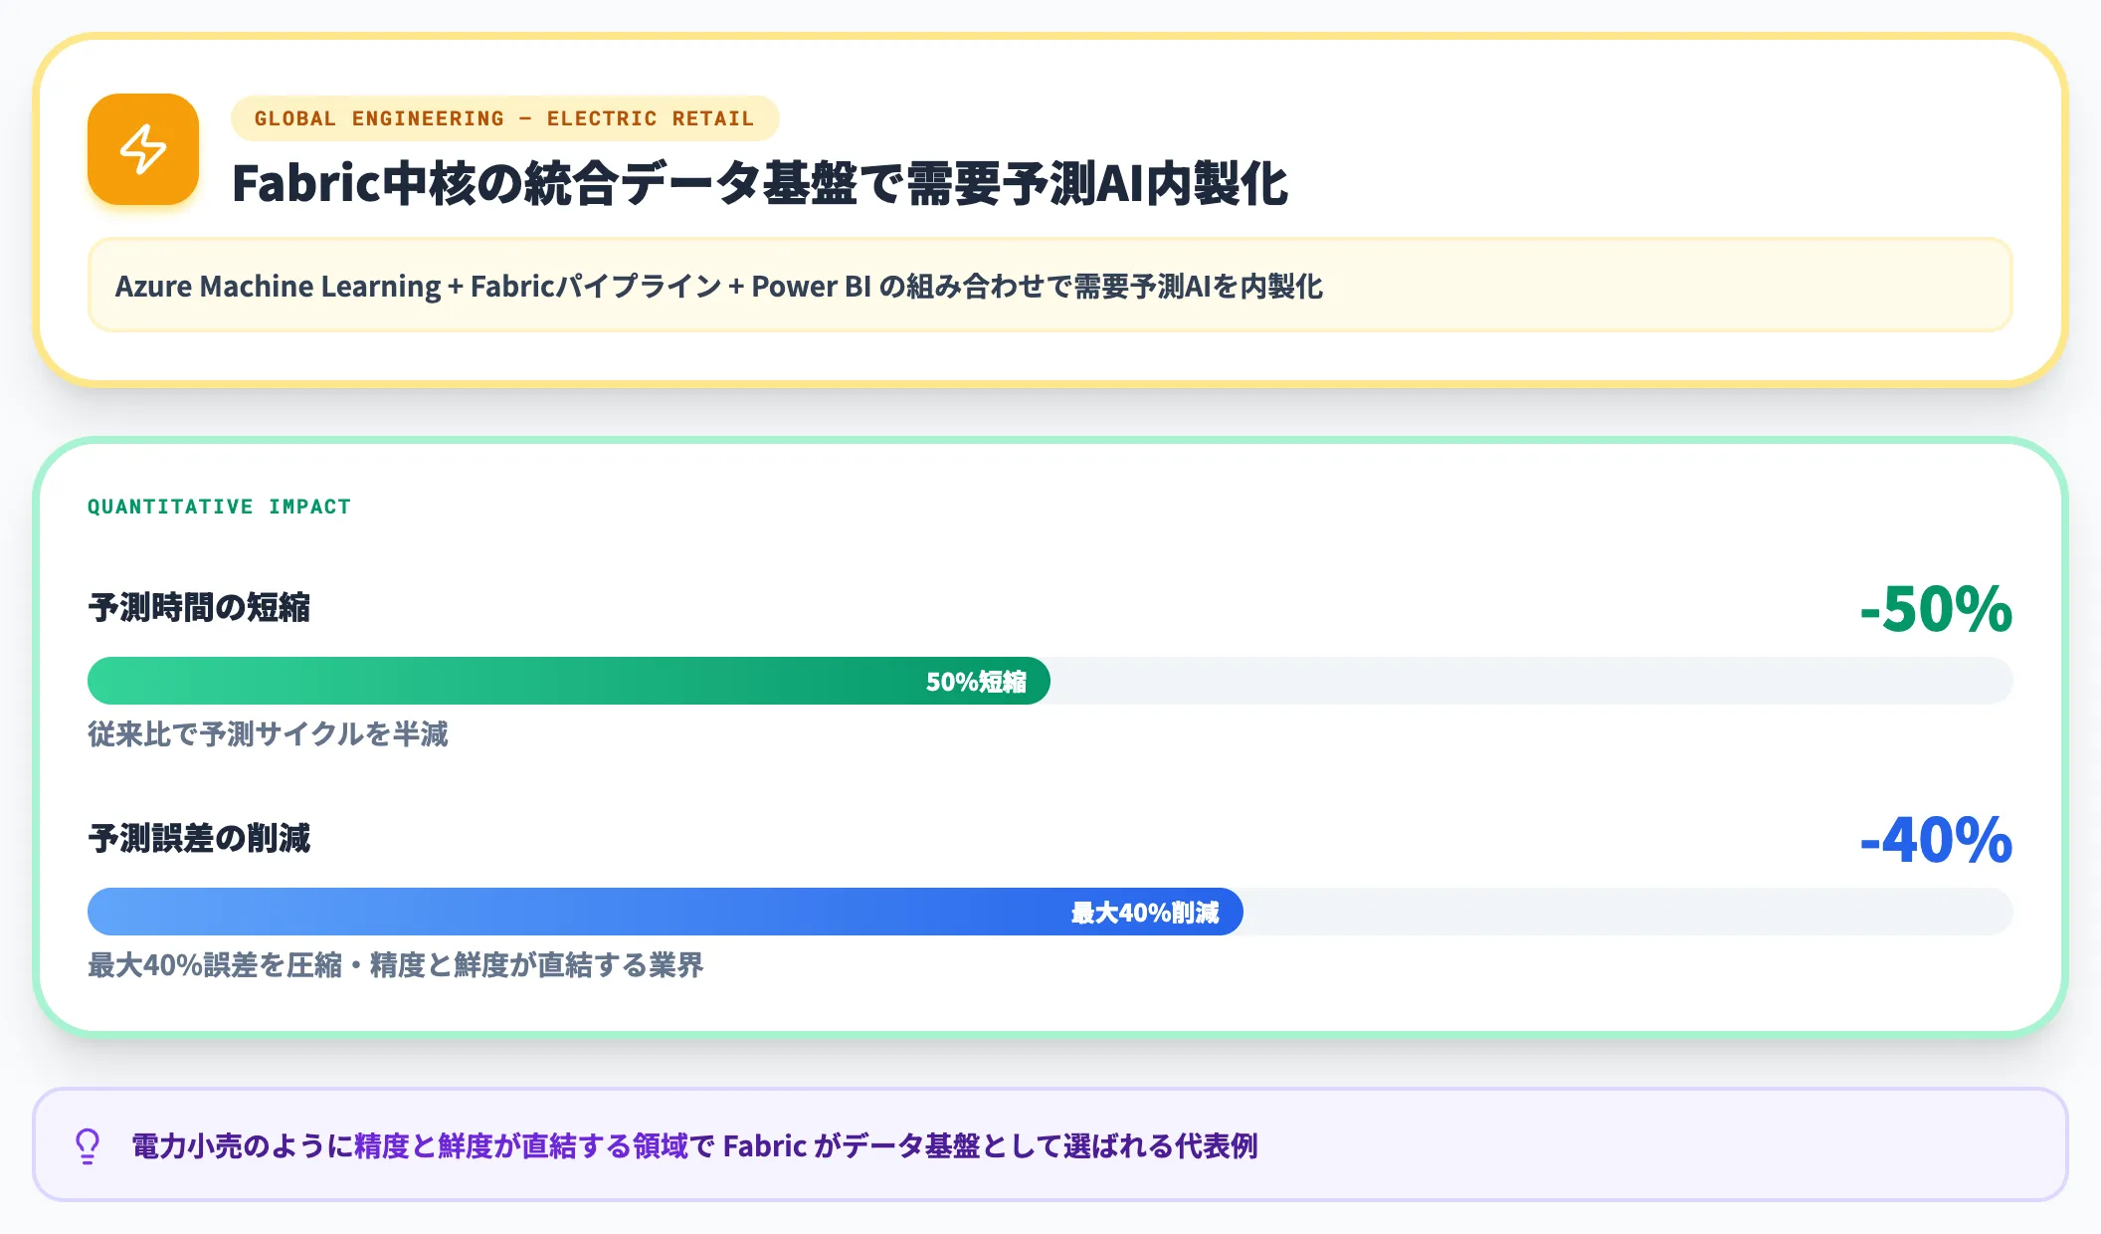The height and width of the screenshot is (1234, 2101).
Task: Click the QUANTITATIVE IMPACT label
Action: pyautogui.click(x=219, y=507)
